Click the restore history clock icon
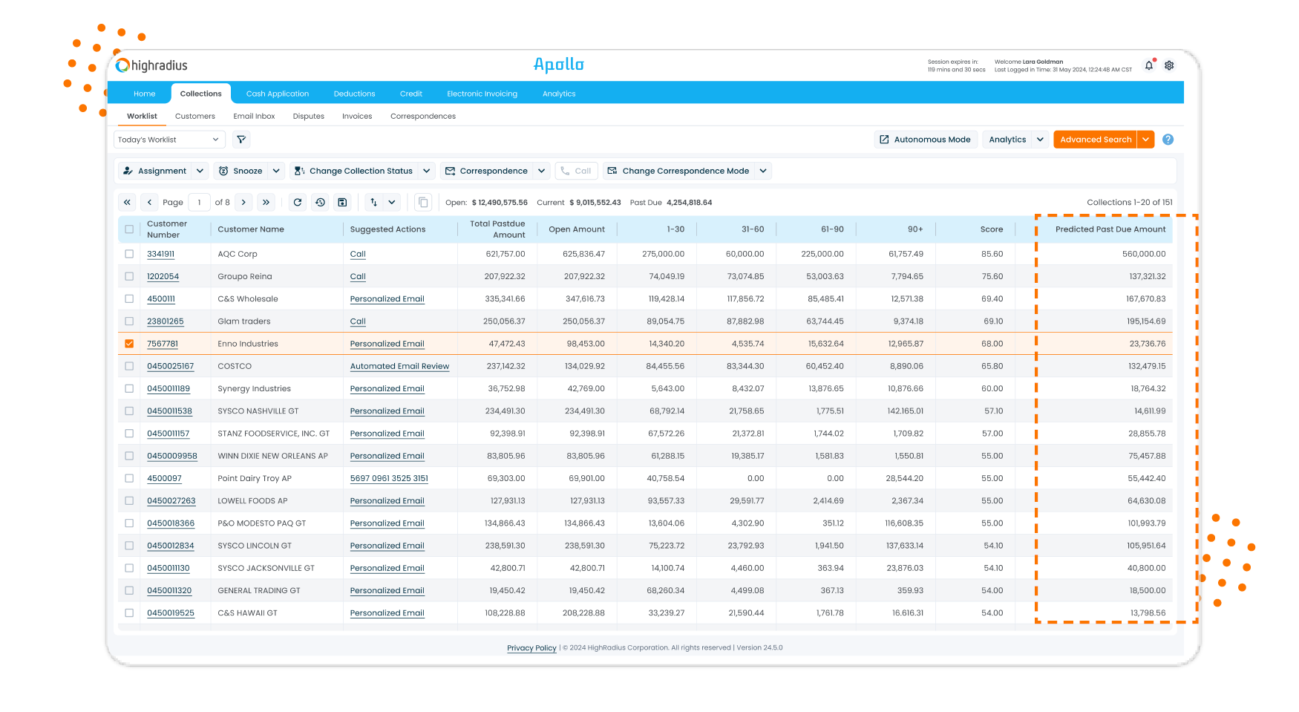 pos(320,202)
